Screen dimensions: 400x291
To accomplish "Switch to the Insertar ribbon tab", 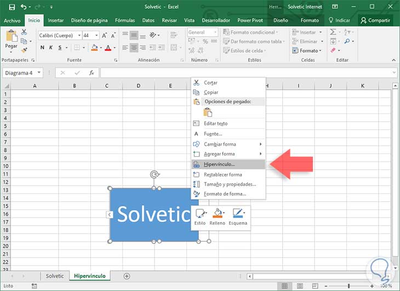I will coord(55,20).
